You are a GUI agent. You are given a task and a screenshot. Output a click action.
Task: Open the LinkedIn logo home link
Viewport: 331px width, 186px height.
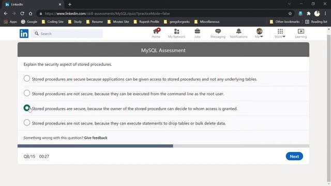pos(24,34)
